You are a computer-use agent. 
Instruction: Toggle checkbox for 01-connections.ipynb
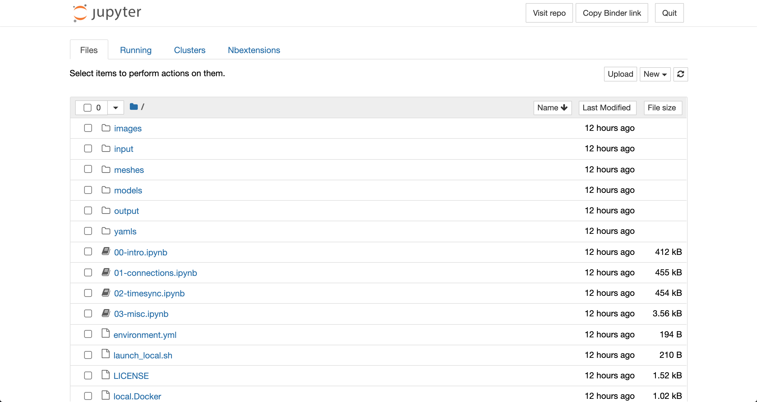coord(88,272)
